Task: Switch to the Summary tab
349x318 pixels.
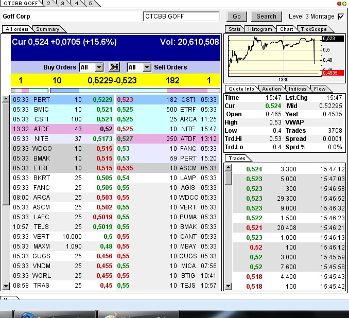Action: pyautogui.click(x=48, y=29)
